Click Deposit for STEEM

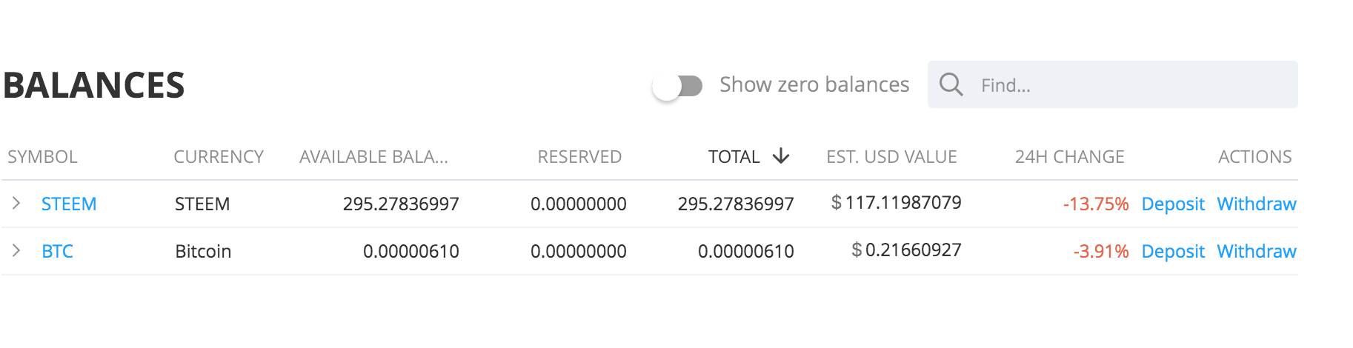tap(1173, 204)
